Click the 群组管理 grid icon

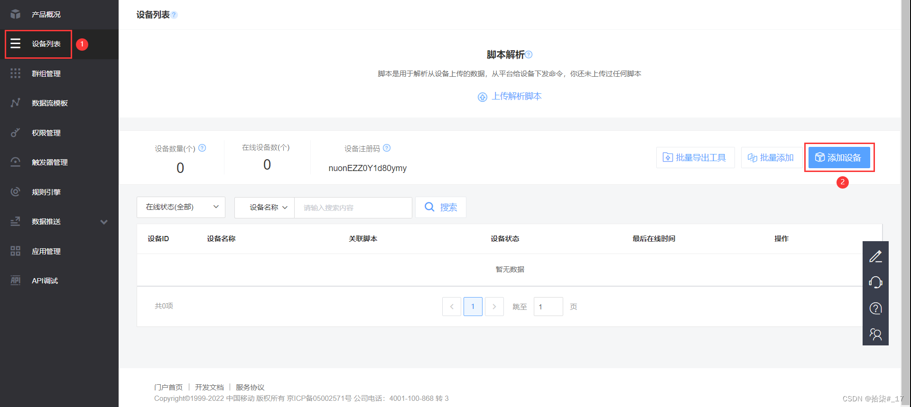click(16, 73)
